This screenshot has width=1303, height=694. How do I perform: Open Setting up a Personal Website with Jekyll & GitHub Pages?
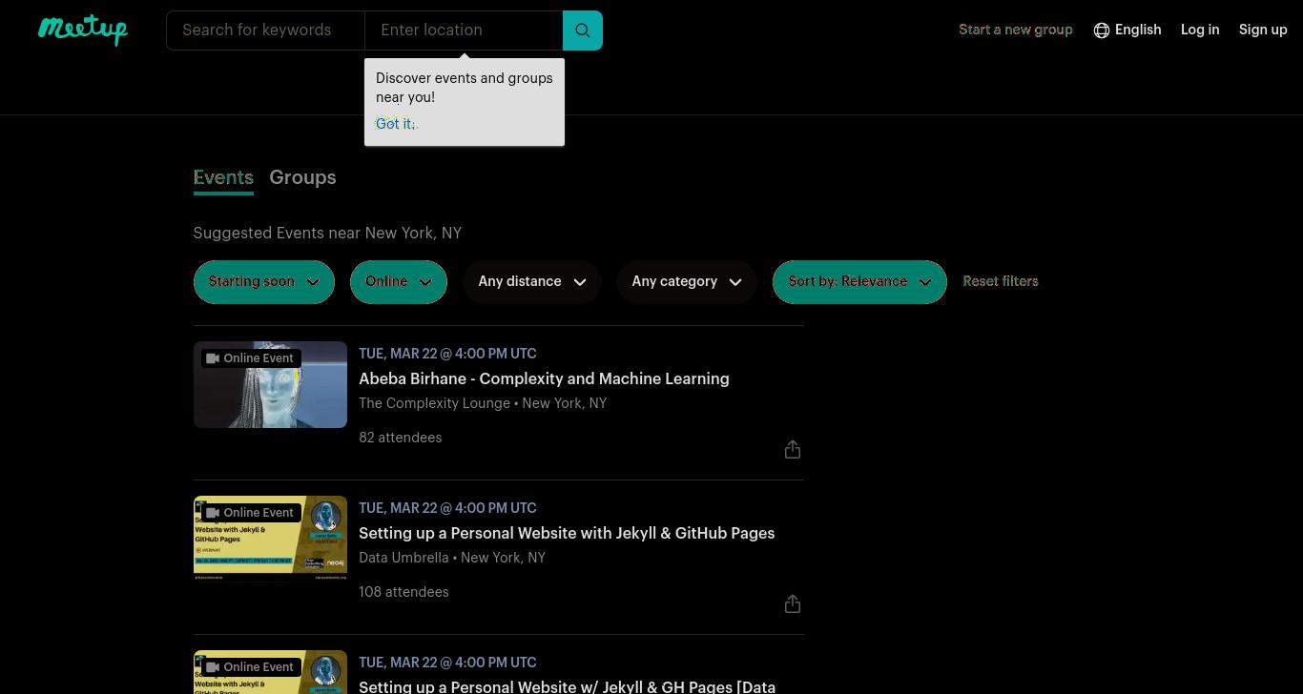point(567,533)
